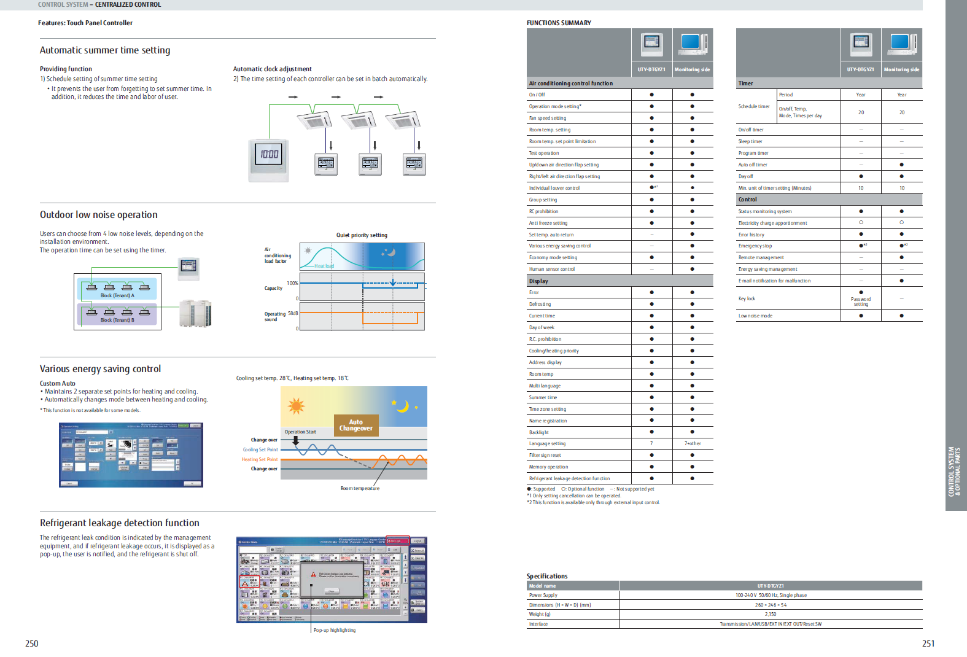The height and width of the screenshot is (657, 967).
Task: Click the Monitoring side computer image in first table
Action: [693, 44]
